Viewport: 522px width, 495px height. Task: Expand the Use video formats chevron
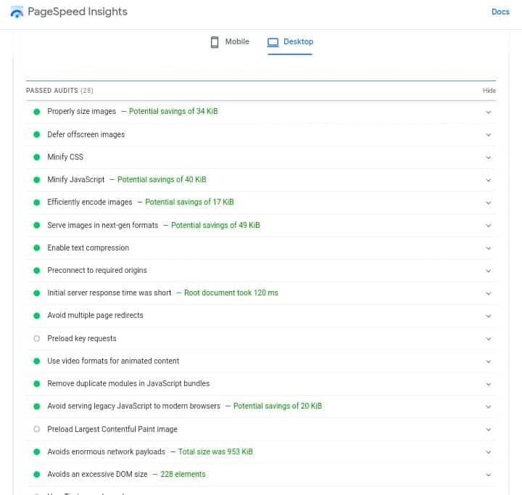point(488,361)
